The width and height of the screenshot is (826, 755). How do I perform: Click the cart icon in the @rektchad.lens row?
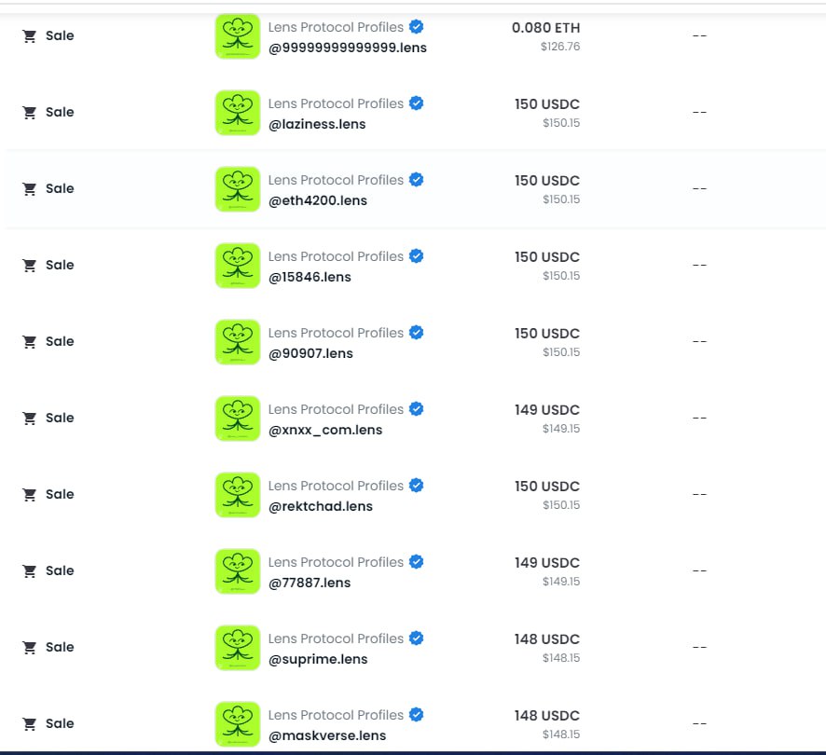[x=30, y=494]
